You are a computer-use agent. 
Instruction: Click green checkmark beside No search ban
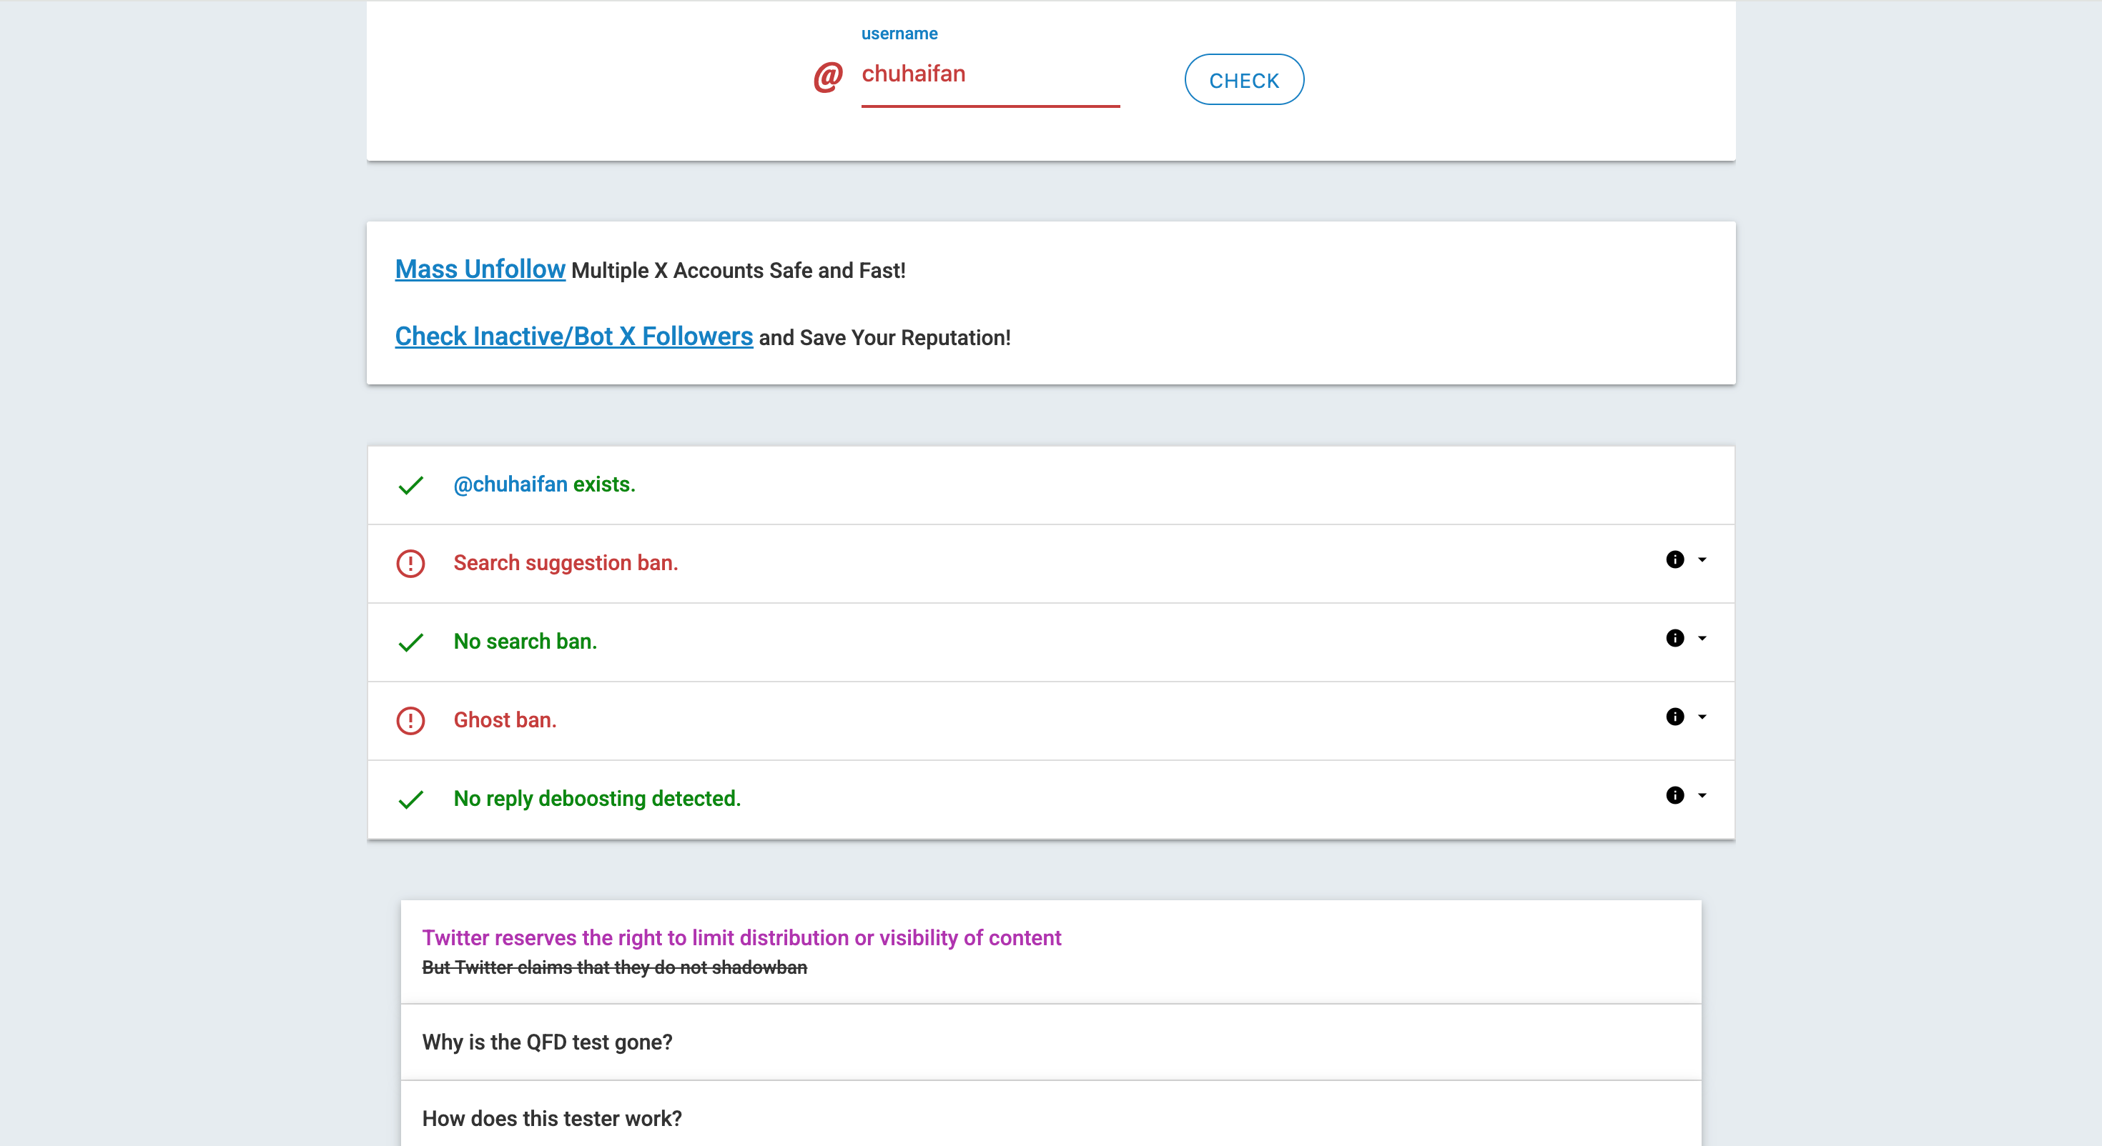tap(410, 643)
